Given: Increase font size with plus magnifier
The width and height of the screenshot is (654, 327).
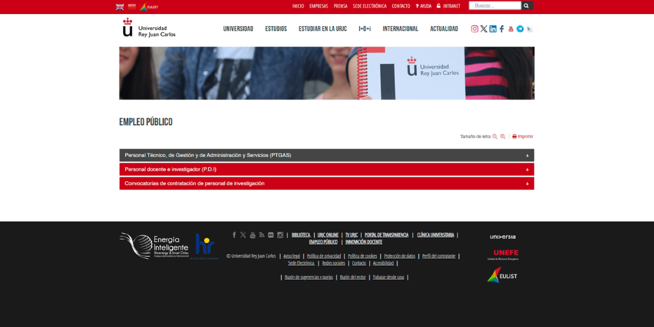Looking at the screenshot, I should [x=503, y=137].
